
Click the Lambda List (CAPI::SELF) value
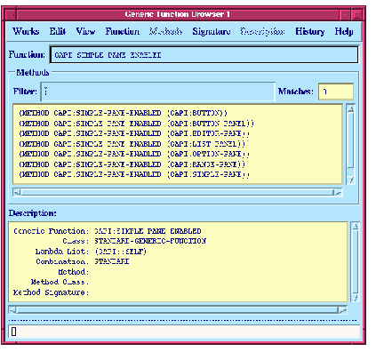click(x=120, y=252)
